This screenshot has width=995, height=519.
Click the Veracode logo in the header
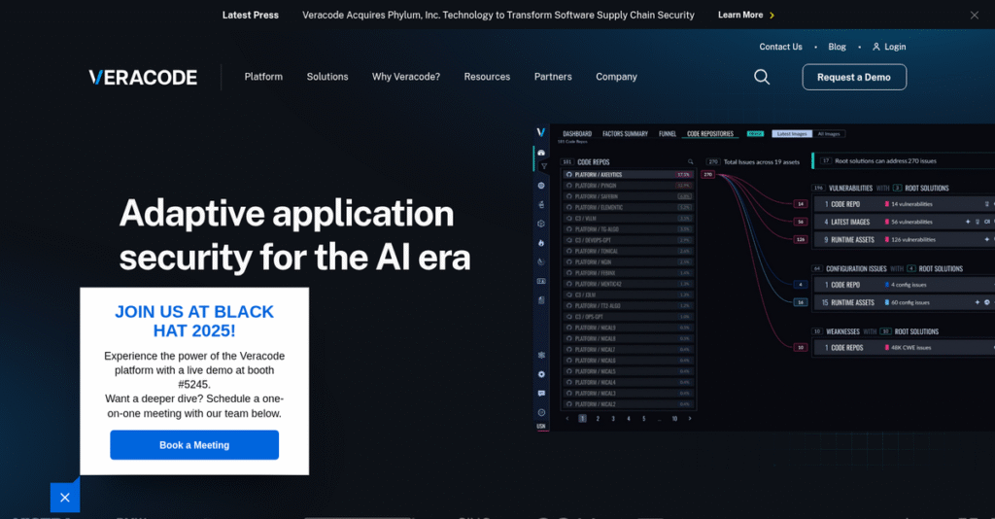(143, 78)
